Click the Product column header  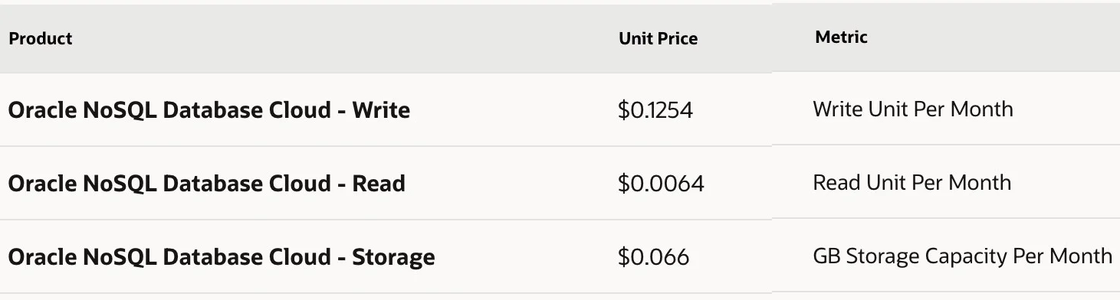pos(41,38)
